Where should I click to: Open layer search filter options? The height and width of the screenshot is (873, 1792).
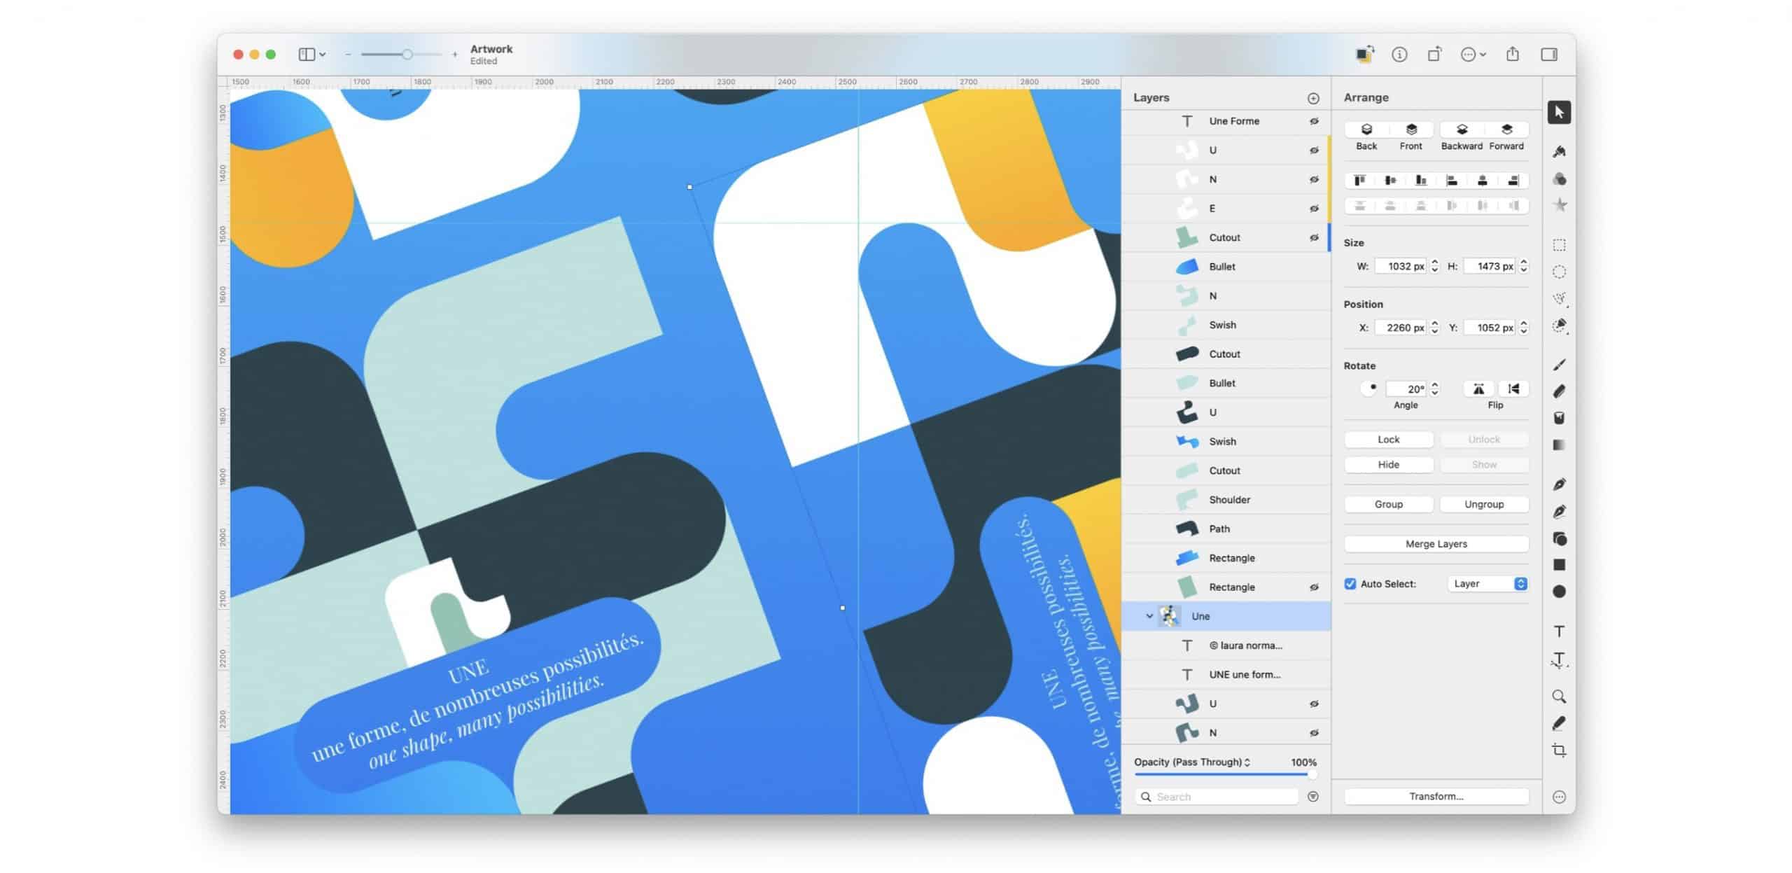pyautogui.click(x=1313, y=797)
